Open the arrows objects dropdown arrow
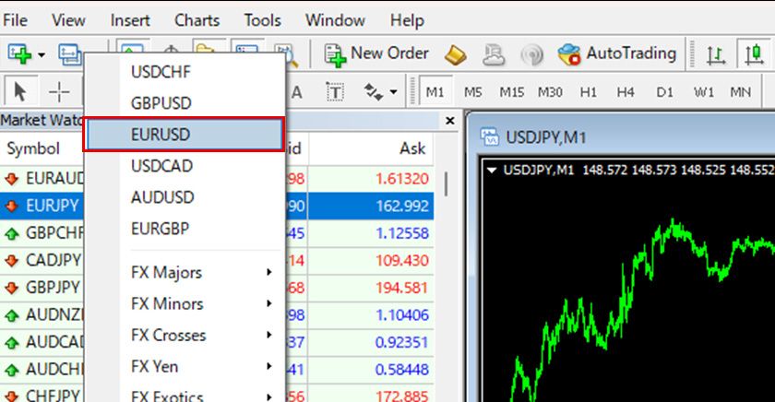Image resolution: width=775 pixels, height=402 pixels. 394,92
